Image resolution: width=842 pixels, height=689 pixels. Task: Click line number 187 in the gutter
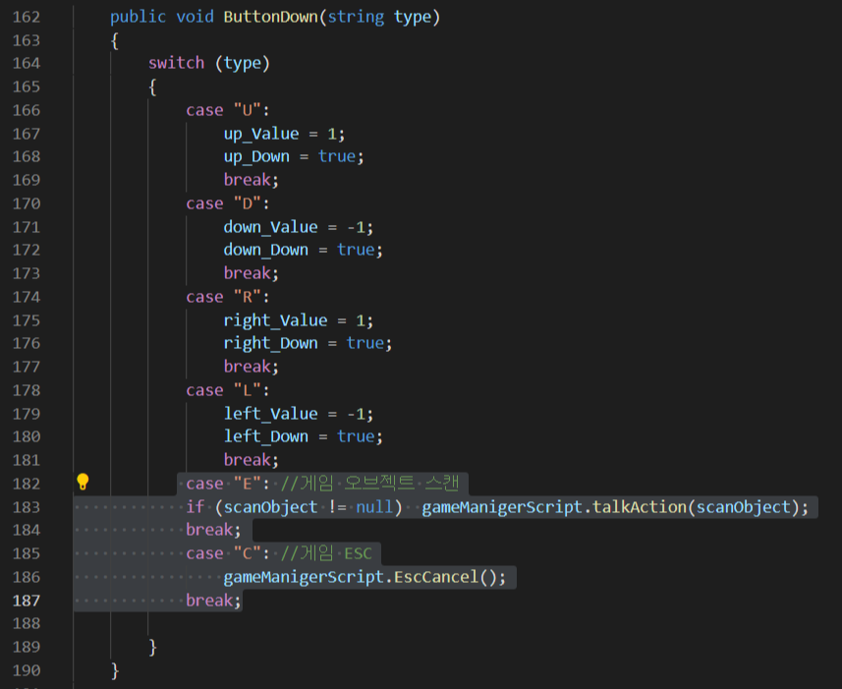(x=27, y=601)
